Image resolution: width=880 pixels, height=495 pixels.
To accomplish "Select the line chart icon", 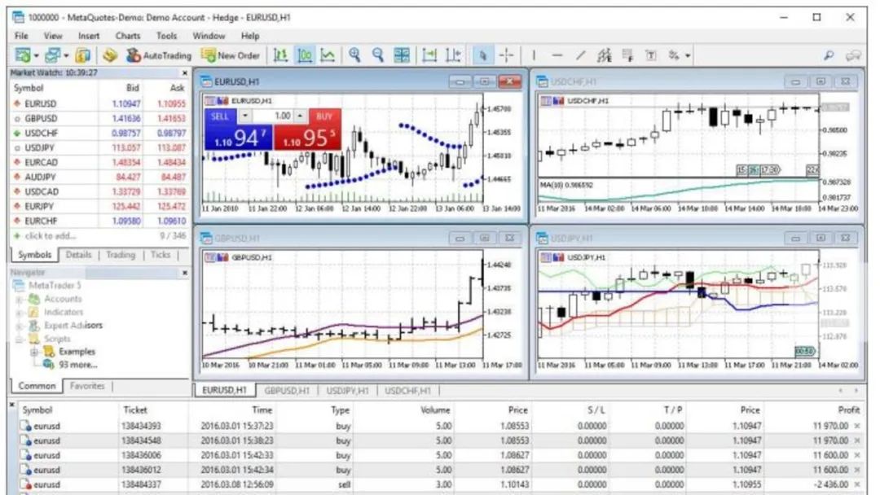I will tap(328, 55).
